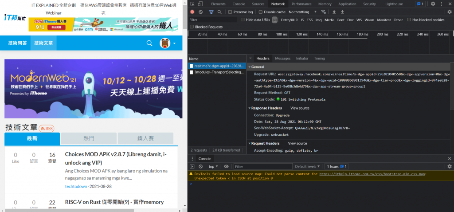
Task: Check Blocked Requests
Action: (x=192, y=27)
